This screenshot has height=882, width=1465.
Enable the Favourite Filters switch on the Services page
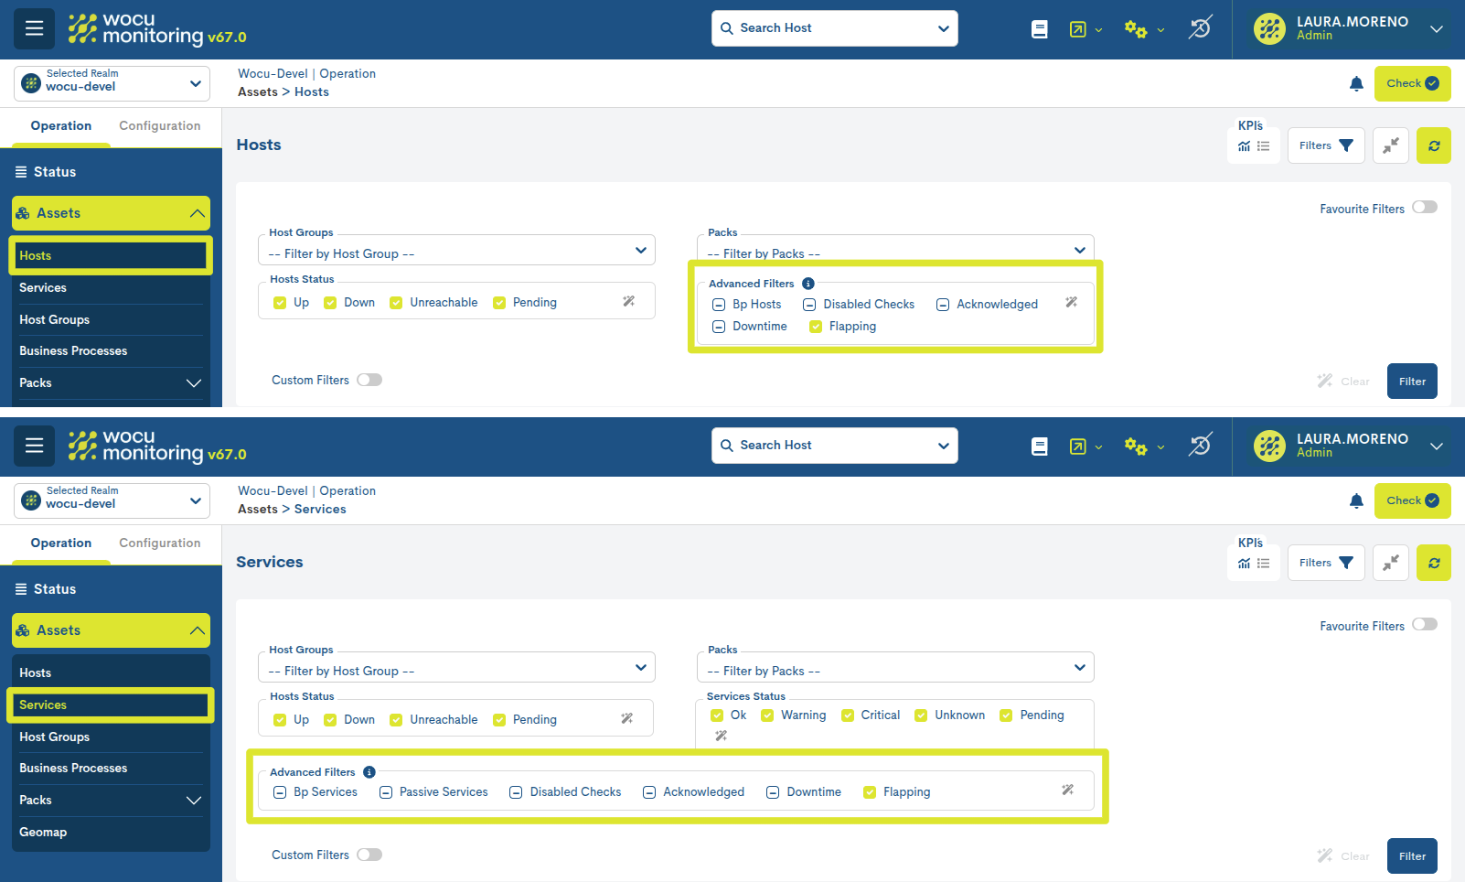point(1424,625)
